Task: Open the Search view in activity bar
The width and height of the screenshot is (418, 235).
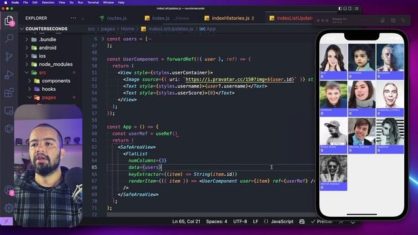Action: [9, 39]
